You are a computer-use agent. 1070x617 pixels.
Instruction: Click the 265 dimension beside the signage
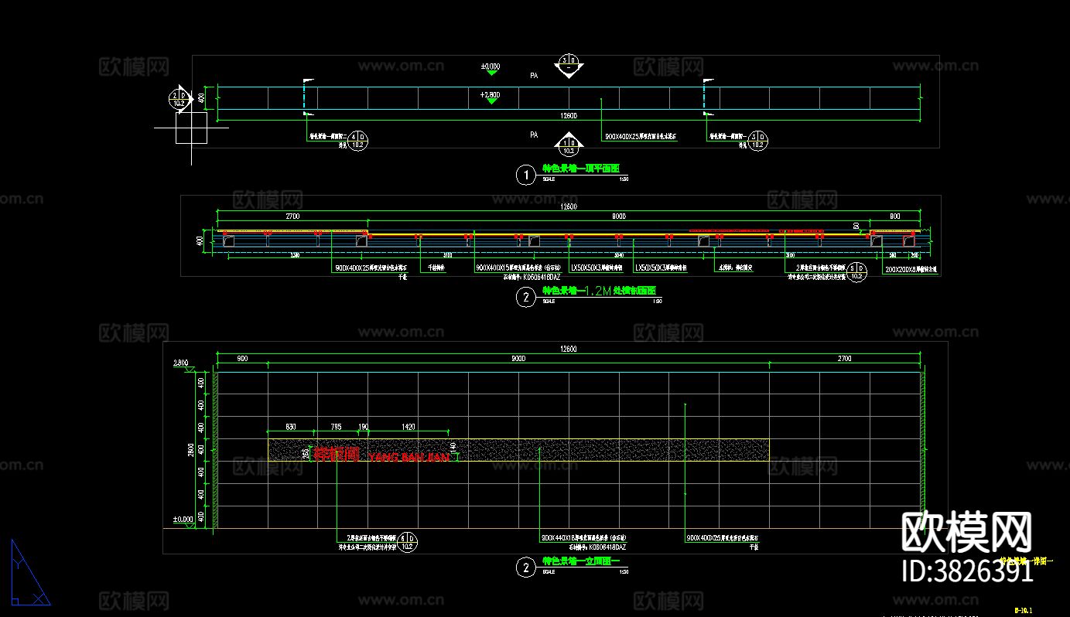click(306, 454)
